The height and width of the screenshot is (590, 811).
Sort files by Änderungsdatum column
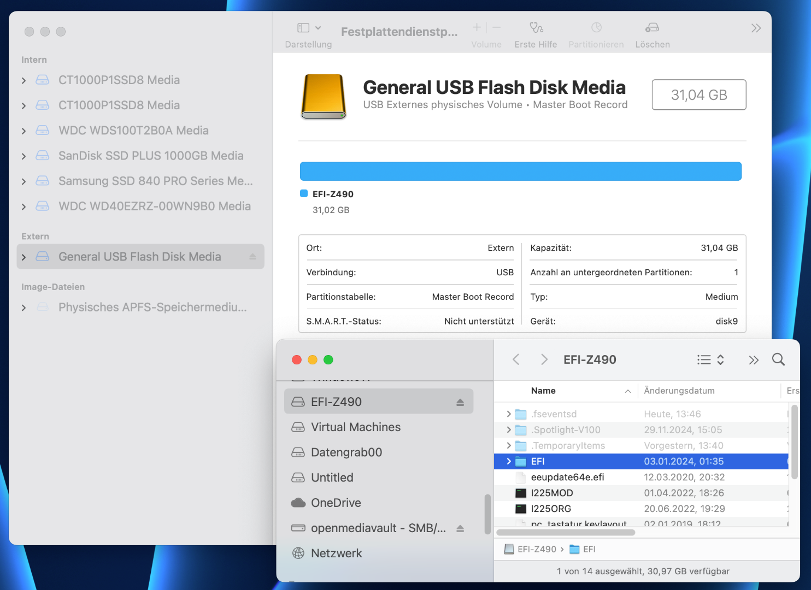coord(679,391)
